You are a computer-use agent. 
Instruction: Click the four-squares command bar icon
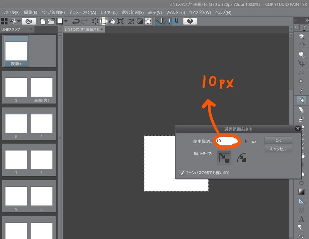pyautogui.click(x=4, y=21)
